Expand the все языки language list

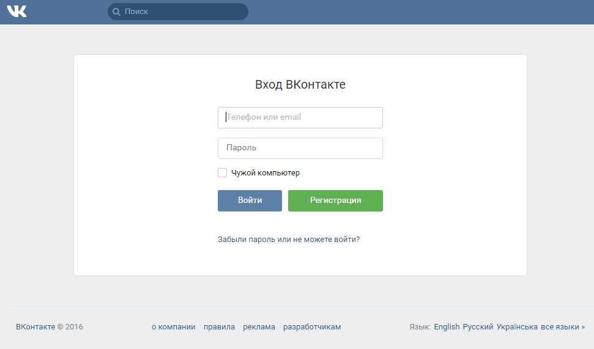tap(562, 327)
